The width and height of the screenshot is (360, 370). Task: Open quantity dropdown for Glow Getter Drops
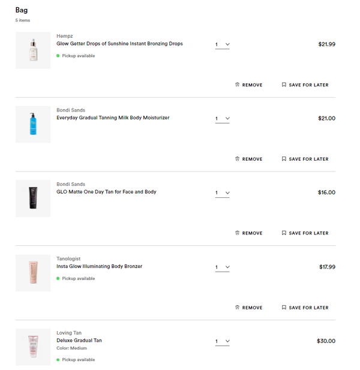(222, 44)
